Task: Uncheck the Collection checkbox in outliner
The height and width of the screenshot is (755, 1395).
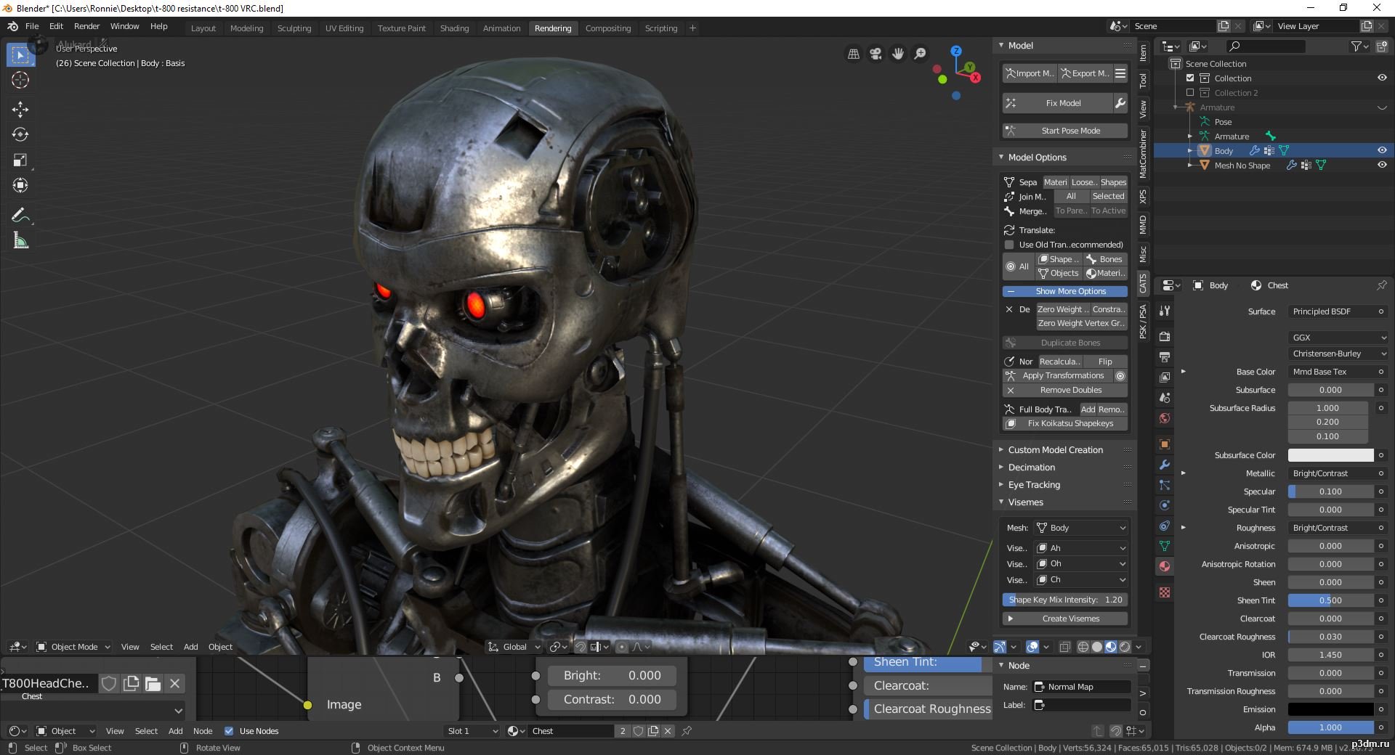Action: (x=1190, y=78)
